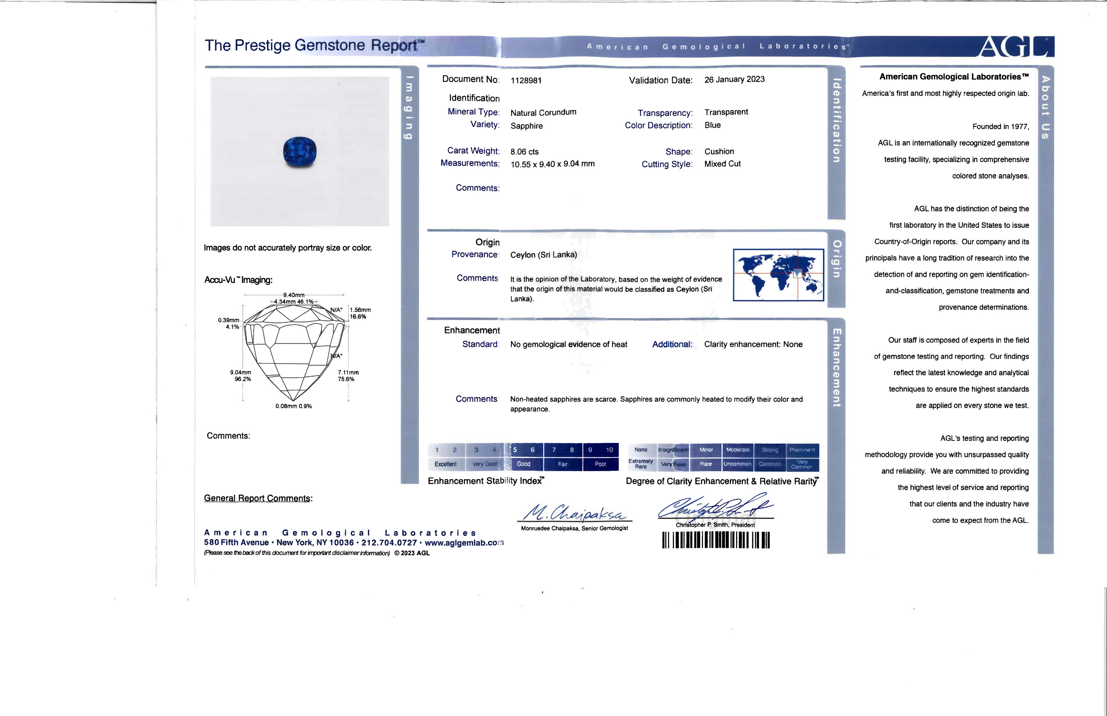Click 'Monruedee Chaipaksa, Senior Gemologist' name
This screenshot has width=1107, height=716.
pyautogui.click(x=575, y=528)
